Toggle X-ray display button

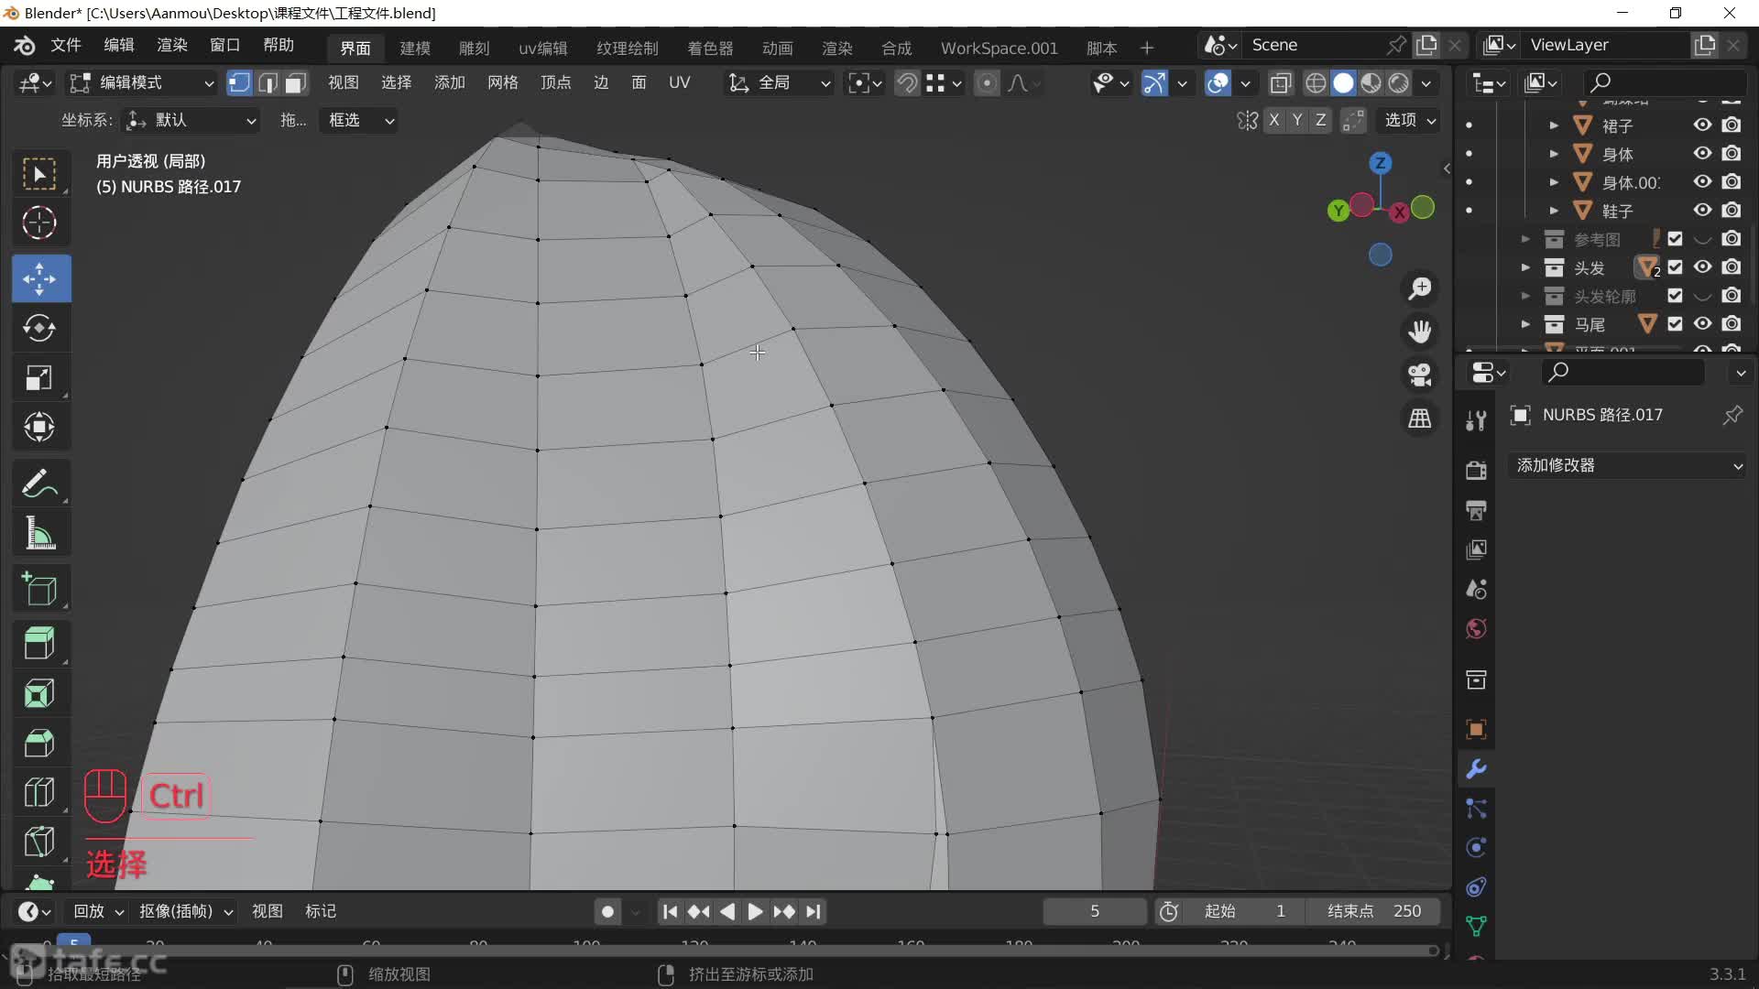coord(1281,83)
